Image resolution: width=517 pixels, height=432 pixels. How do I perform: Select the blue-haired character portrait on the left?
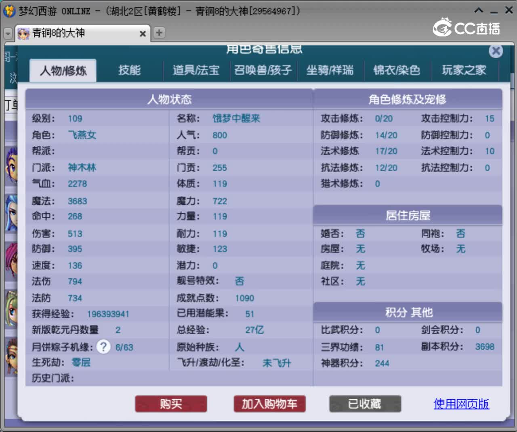(x=11, y=212)
